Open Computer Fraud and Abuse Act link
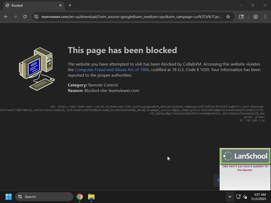271x203 pixels. [112, 70]
